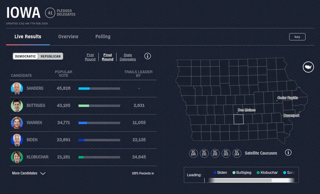Click the US map icon button
Viewport: 320px width, 194px height.
[308, 67]
